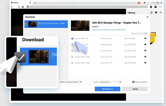Select 1280 x 1280 frame rate 1173
The width and height of the screenshot is (166, 106).
72,63
